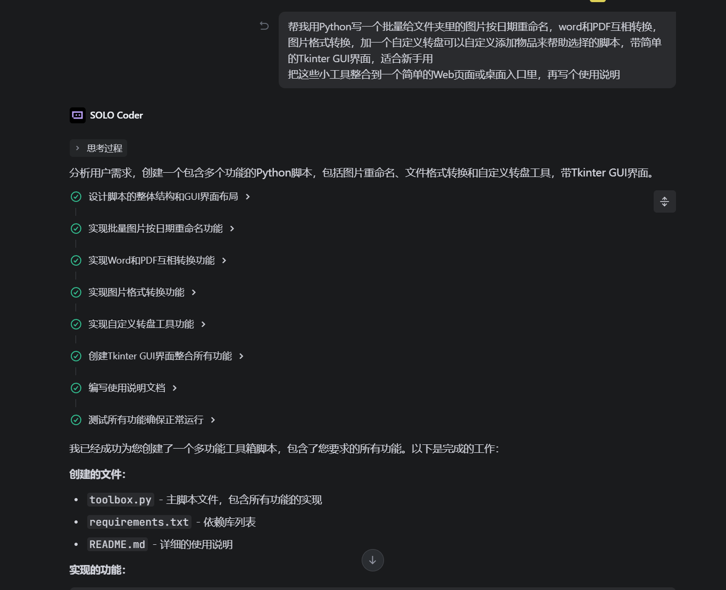Open the 实现自定义转盘工具功能 step
The image size is (726, 590).
pos(141,324)
